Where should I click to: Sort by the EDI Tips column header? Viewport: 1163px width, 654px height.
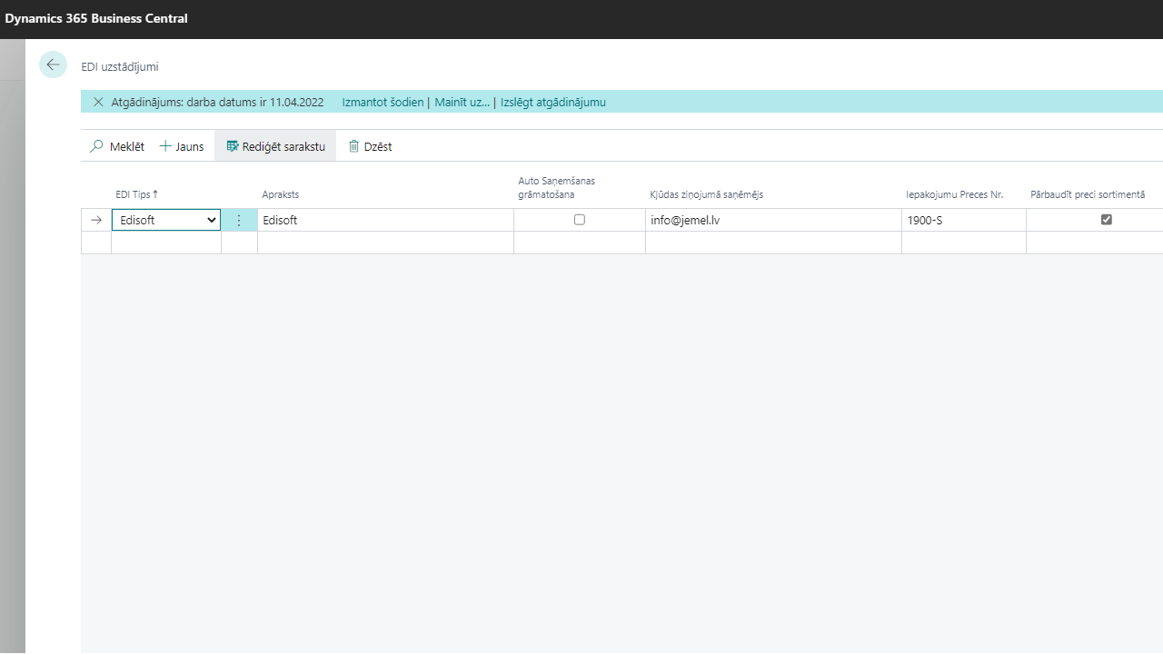click(136, 194)
